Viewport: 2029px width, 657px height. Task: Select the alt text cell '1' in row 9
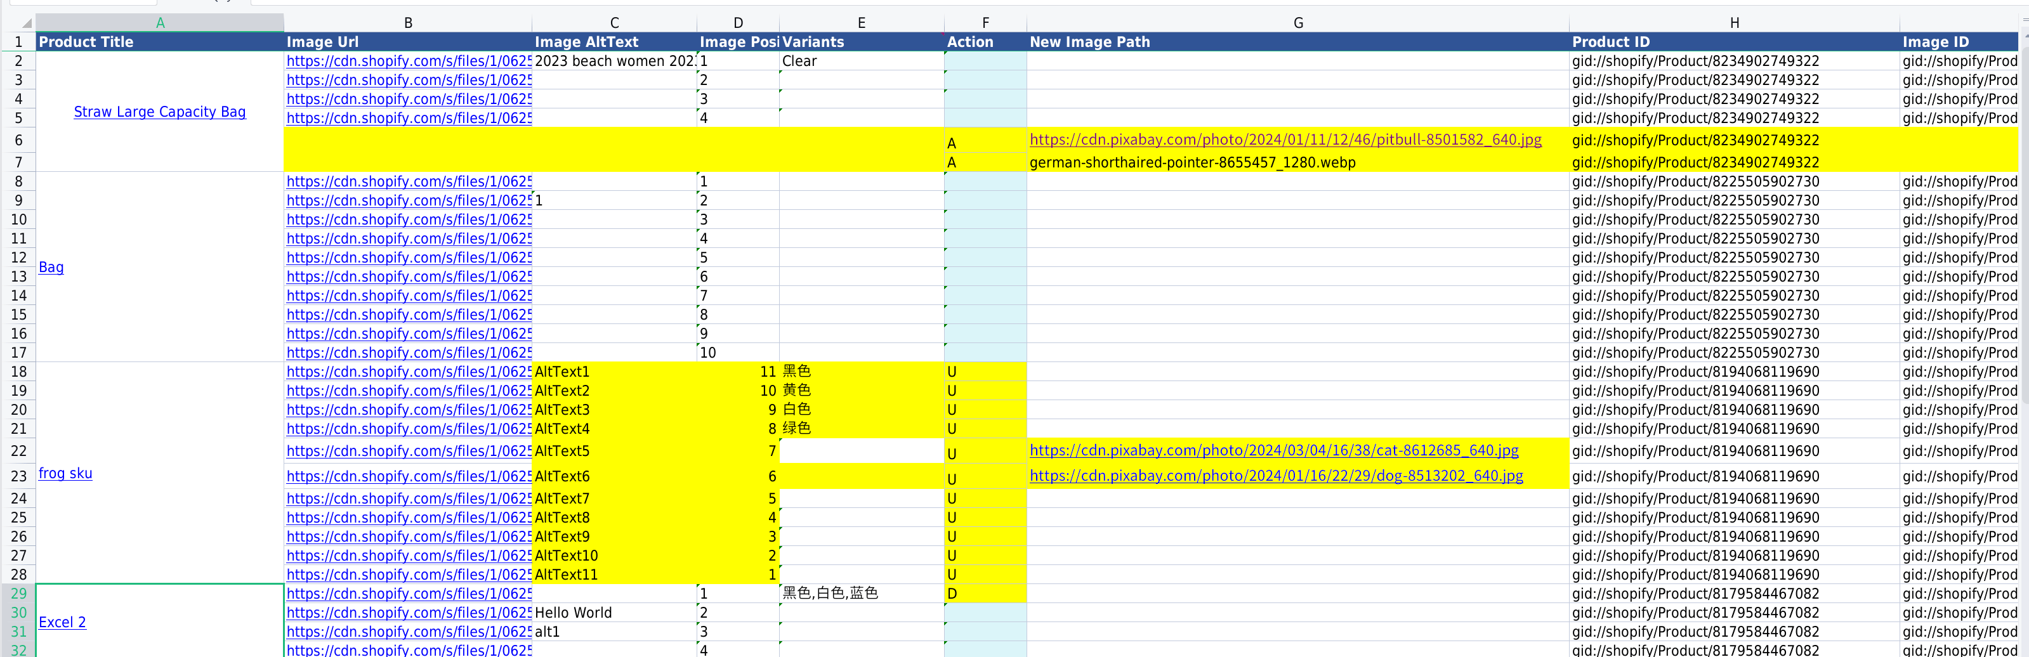pos(614,200)
